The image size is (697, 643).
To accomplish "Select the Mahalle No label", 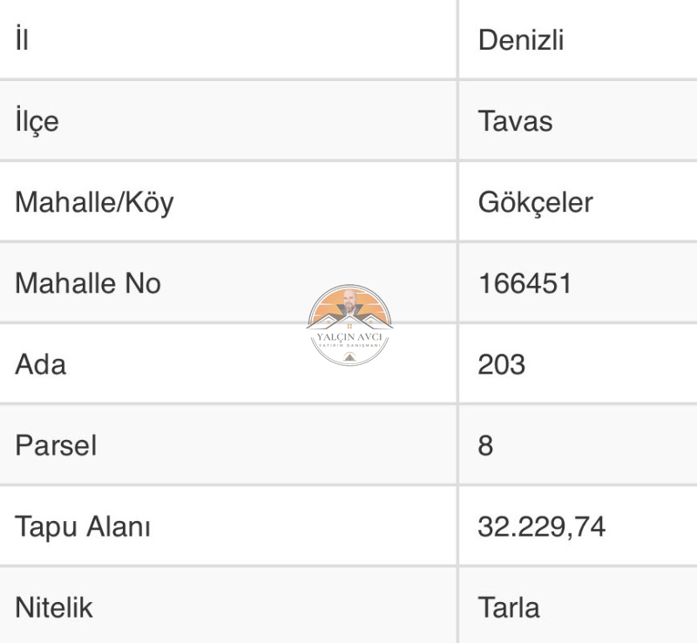I will [x=88, y=283].
